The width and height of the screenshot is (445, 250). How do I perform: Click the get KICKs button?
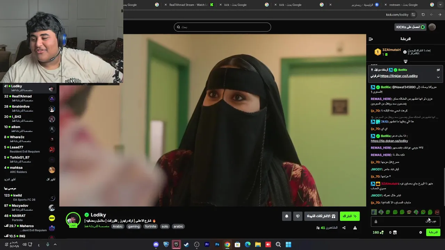tap(410, 27)
